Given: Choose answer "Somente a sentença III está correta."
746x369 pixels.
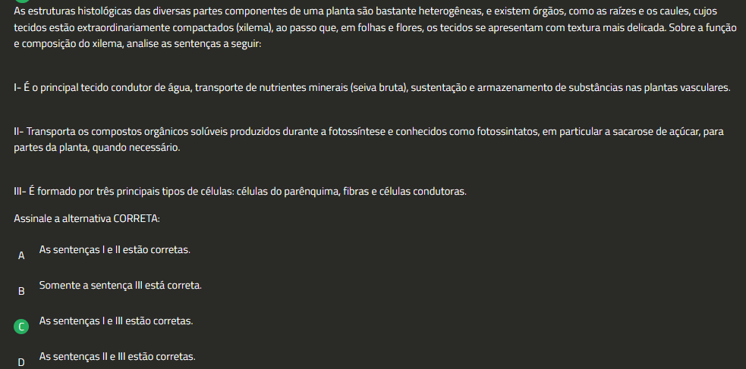Looking at the screenshot, I should pos(120,285).
